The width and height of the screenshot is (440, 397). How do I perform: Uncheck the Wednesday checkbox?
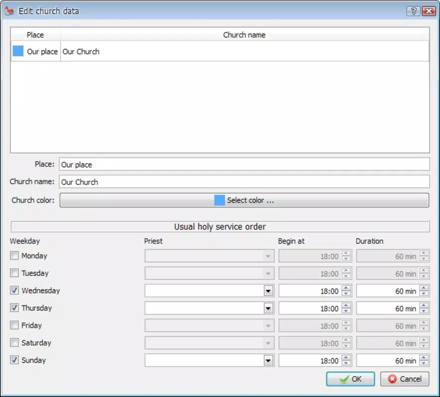tap(14, 290)
